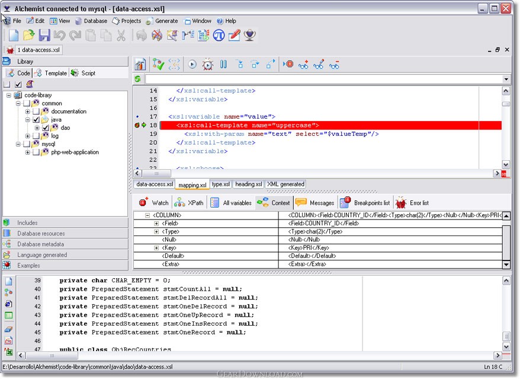Click the Excel export icon in left output strip

click(9, 353)
